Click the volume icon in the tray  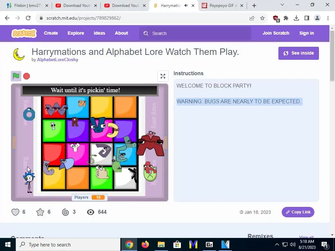click(x=293, y=244)
